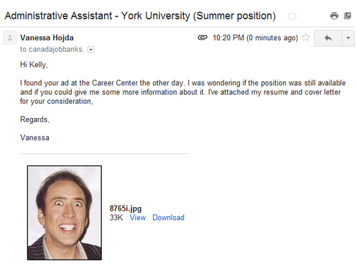Click the email subject line text

point(140,16)
